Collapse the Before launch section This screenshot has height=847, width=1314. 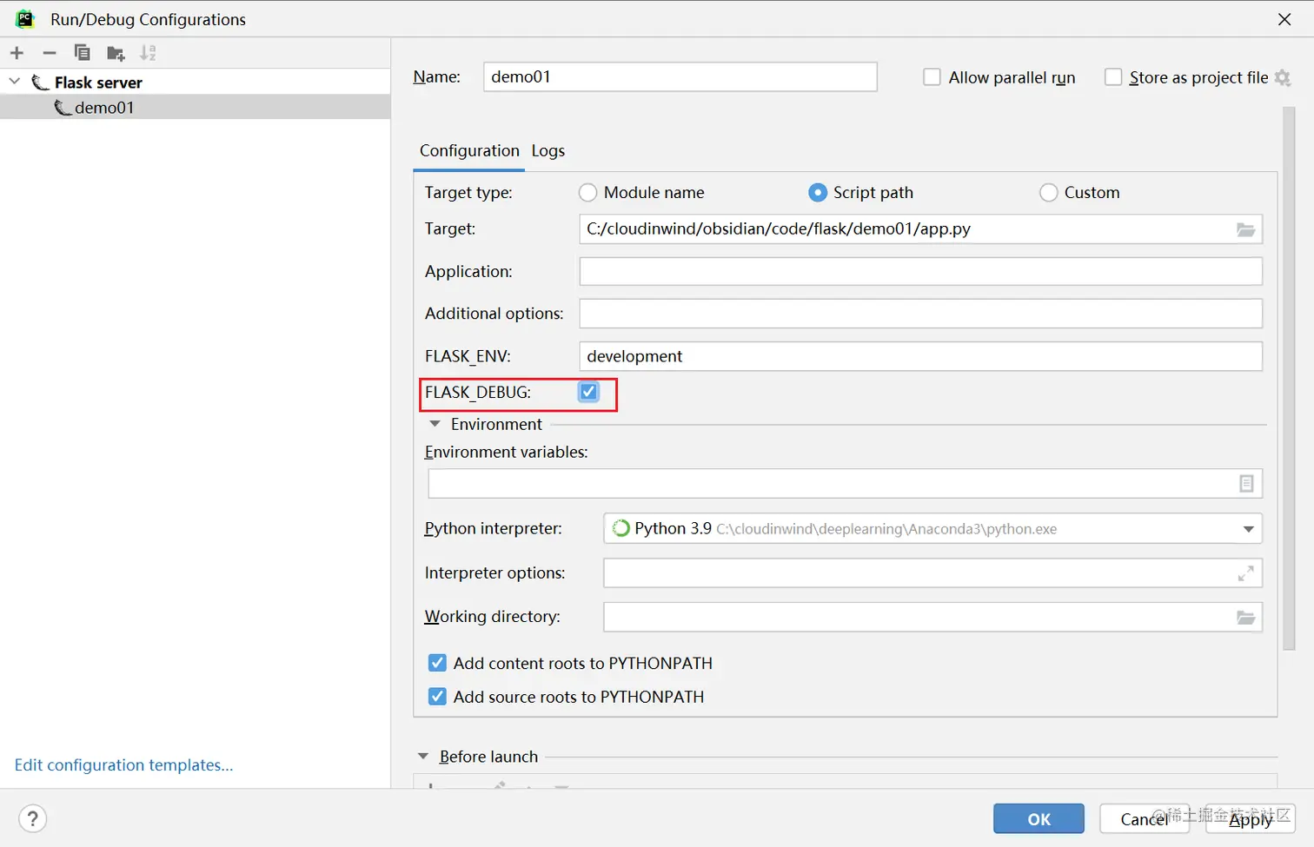click(x=423, y=757)
